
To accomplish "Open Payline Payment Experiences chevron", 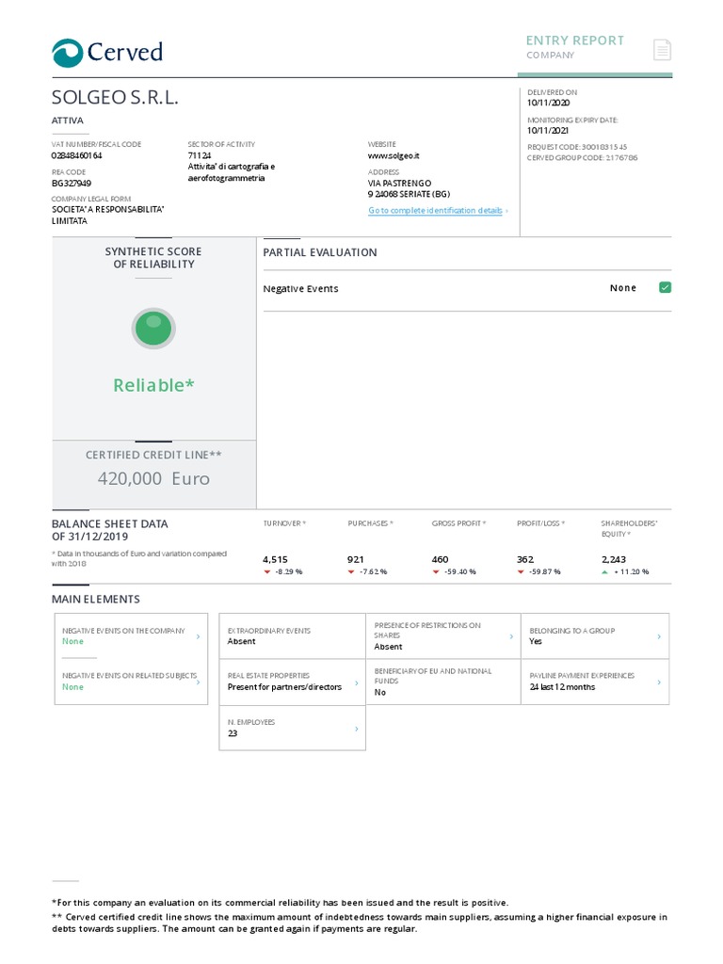I will (659, 682).
